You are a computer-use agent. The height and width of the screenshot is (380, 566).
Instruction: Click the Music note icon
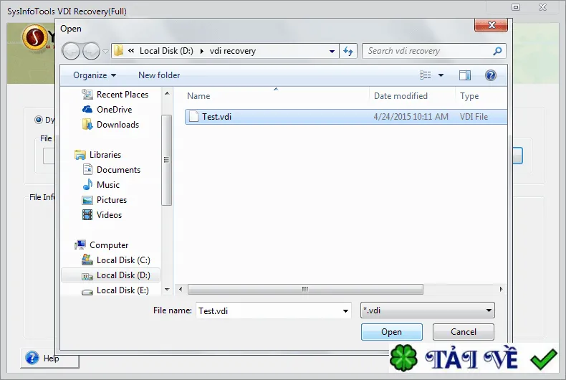click(x=87, y=184)
